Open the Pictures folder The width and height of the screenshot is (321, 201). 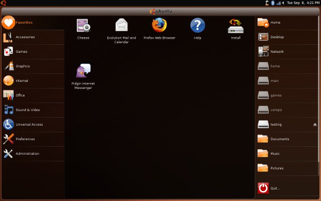287,168
